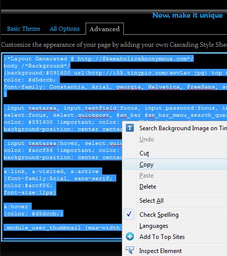227x256 pixels.
Task: Click the '{color: #d5dccb;}' line
Action: [x=33, y=214]
